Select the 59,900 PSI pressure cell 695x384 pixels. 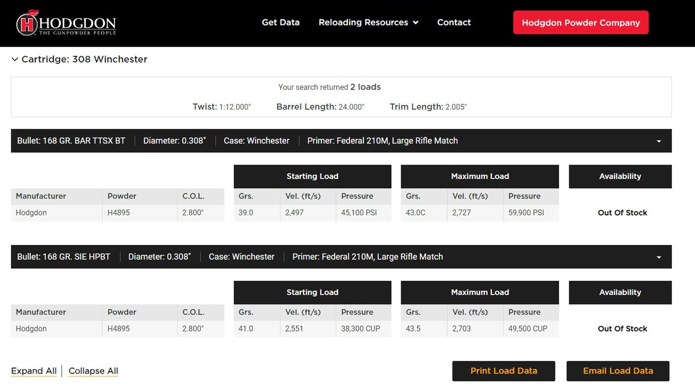tap(531, 213)
